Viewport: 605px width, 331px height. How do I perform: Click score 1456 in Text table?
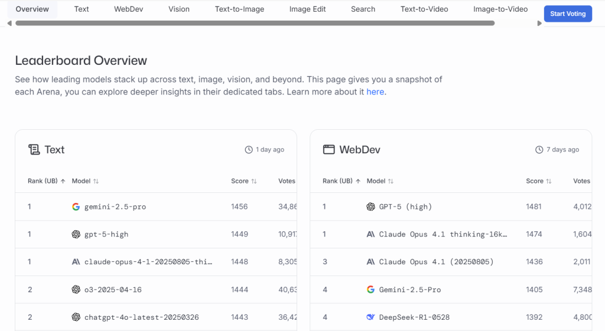pos(239,207)
